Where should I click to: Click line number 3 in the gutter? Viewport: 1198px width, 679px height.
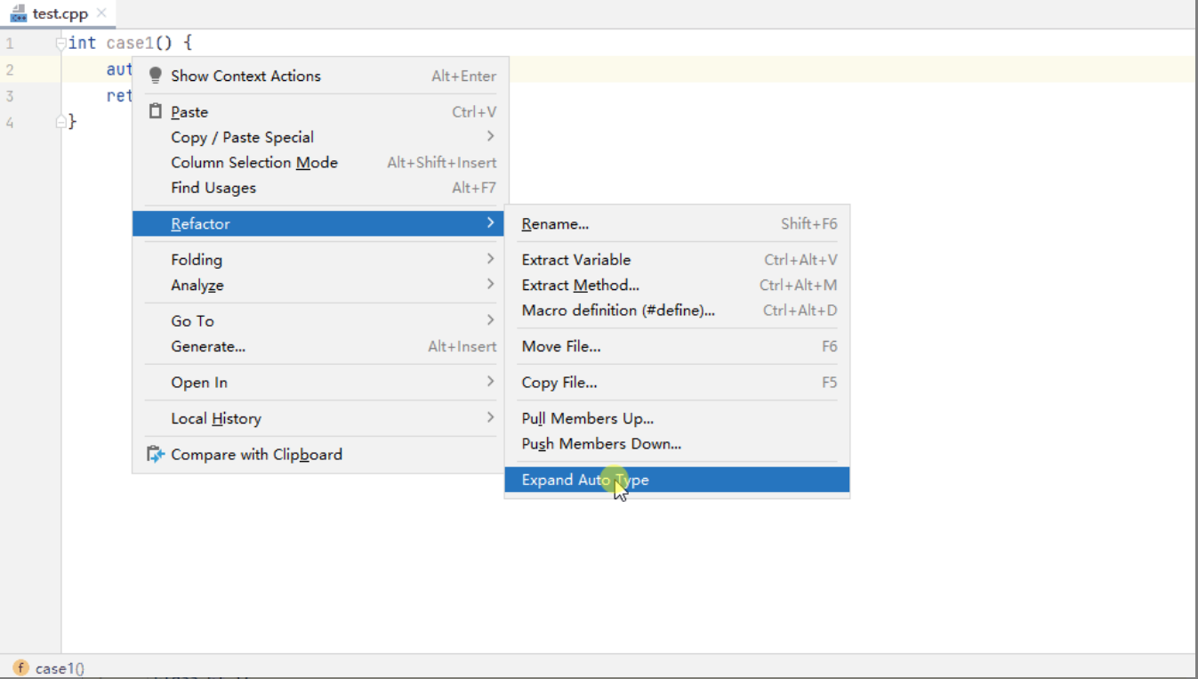9,96
